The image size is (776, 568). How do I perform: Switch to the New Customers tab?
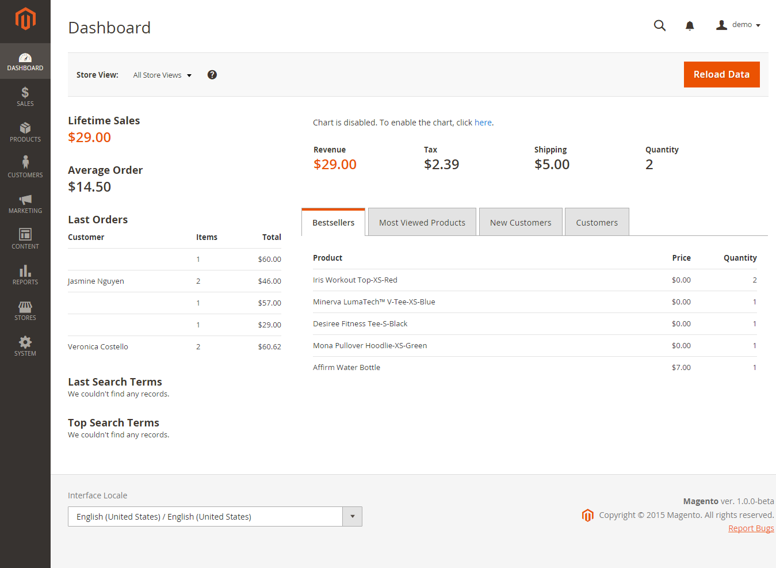coord(520,222)
